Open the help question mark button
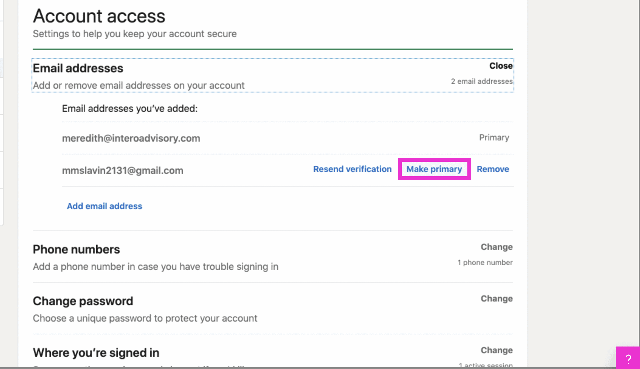 628,358
